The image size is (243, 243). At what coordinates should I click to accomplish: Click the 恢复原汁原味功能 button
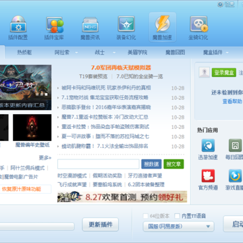pos(22,189)
